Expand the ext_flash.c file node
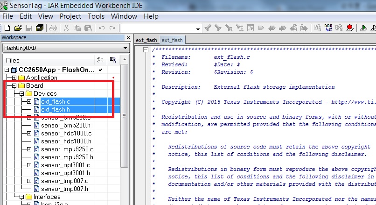 [x=29, y=101]
